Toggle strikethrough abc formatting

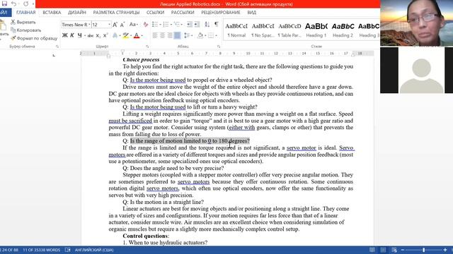pos(91,35)
